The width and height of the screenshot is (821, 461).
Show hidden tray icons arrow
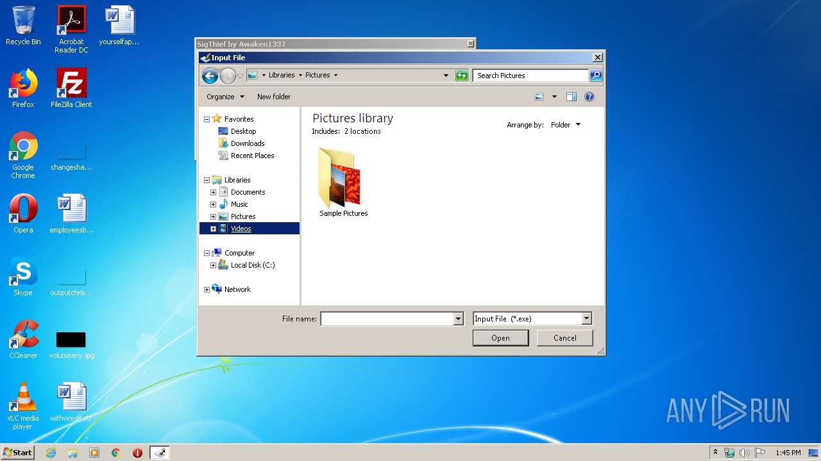(715, 452)
